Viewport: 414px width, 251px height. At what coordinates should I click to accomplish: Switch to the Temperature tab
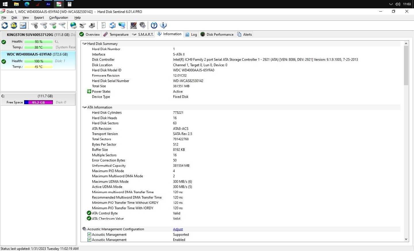pos(116,34)
